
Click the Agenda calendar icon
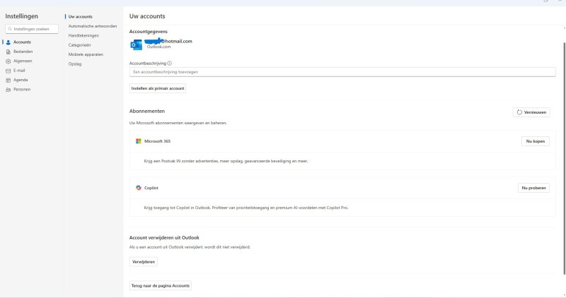[8, 80]
